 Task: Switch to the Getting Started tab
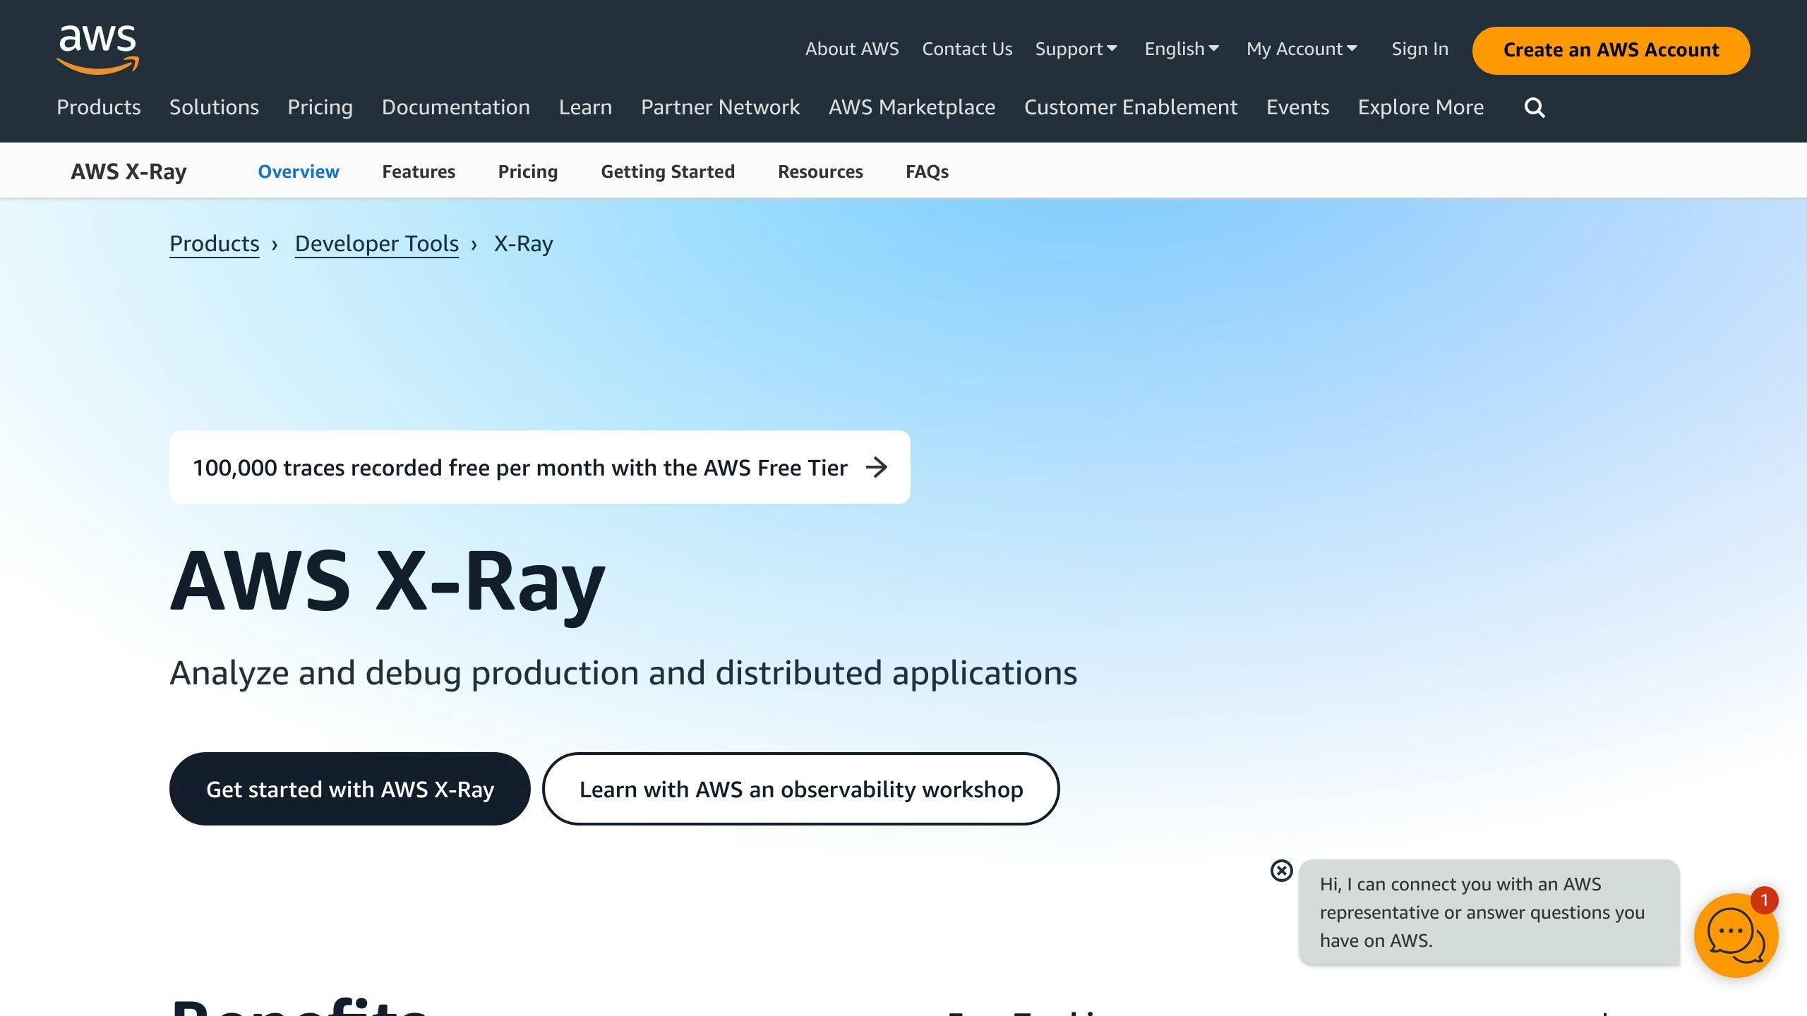[x=668, y=171]
